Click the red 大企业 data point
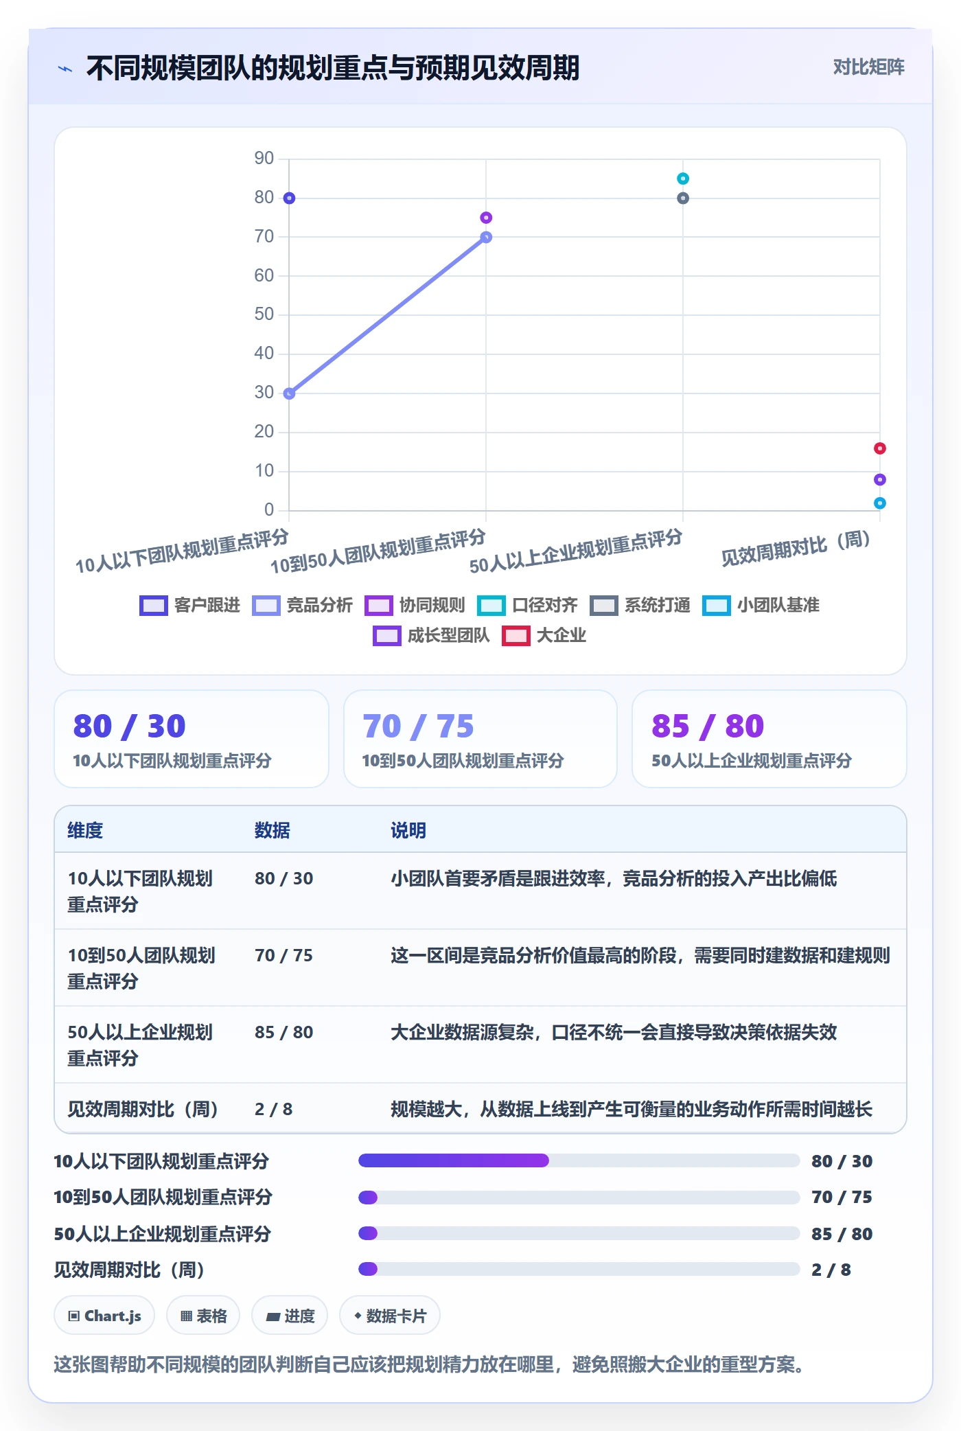The width and height of the screenshot is (961, 1431). [x=880, y=448]
